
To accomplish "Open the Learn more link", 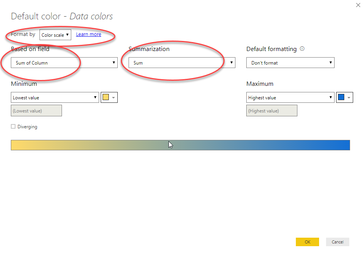I will click(88, 34).
